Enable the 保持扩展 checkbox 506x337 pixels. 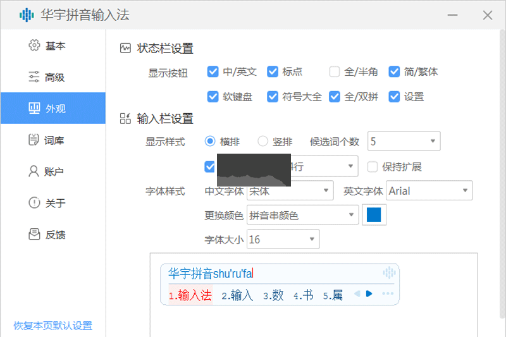(372, 167)
